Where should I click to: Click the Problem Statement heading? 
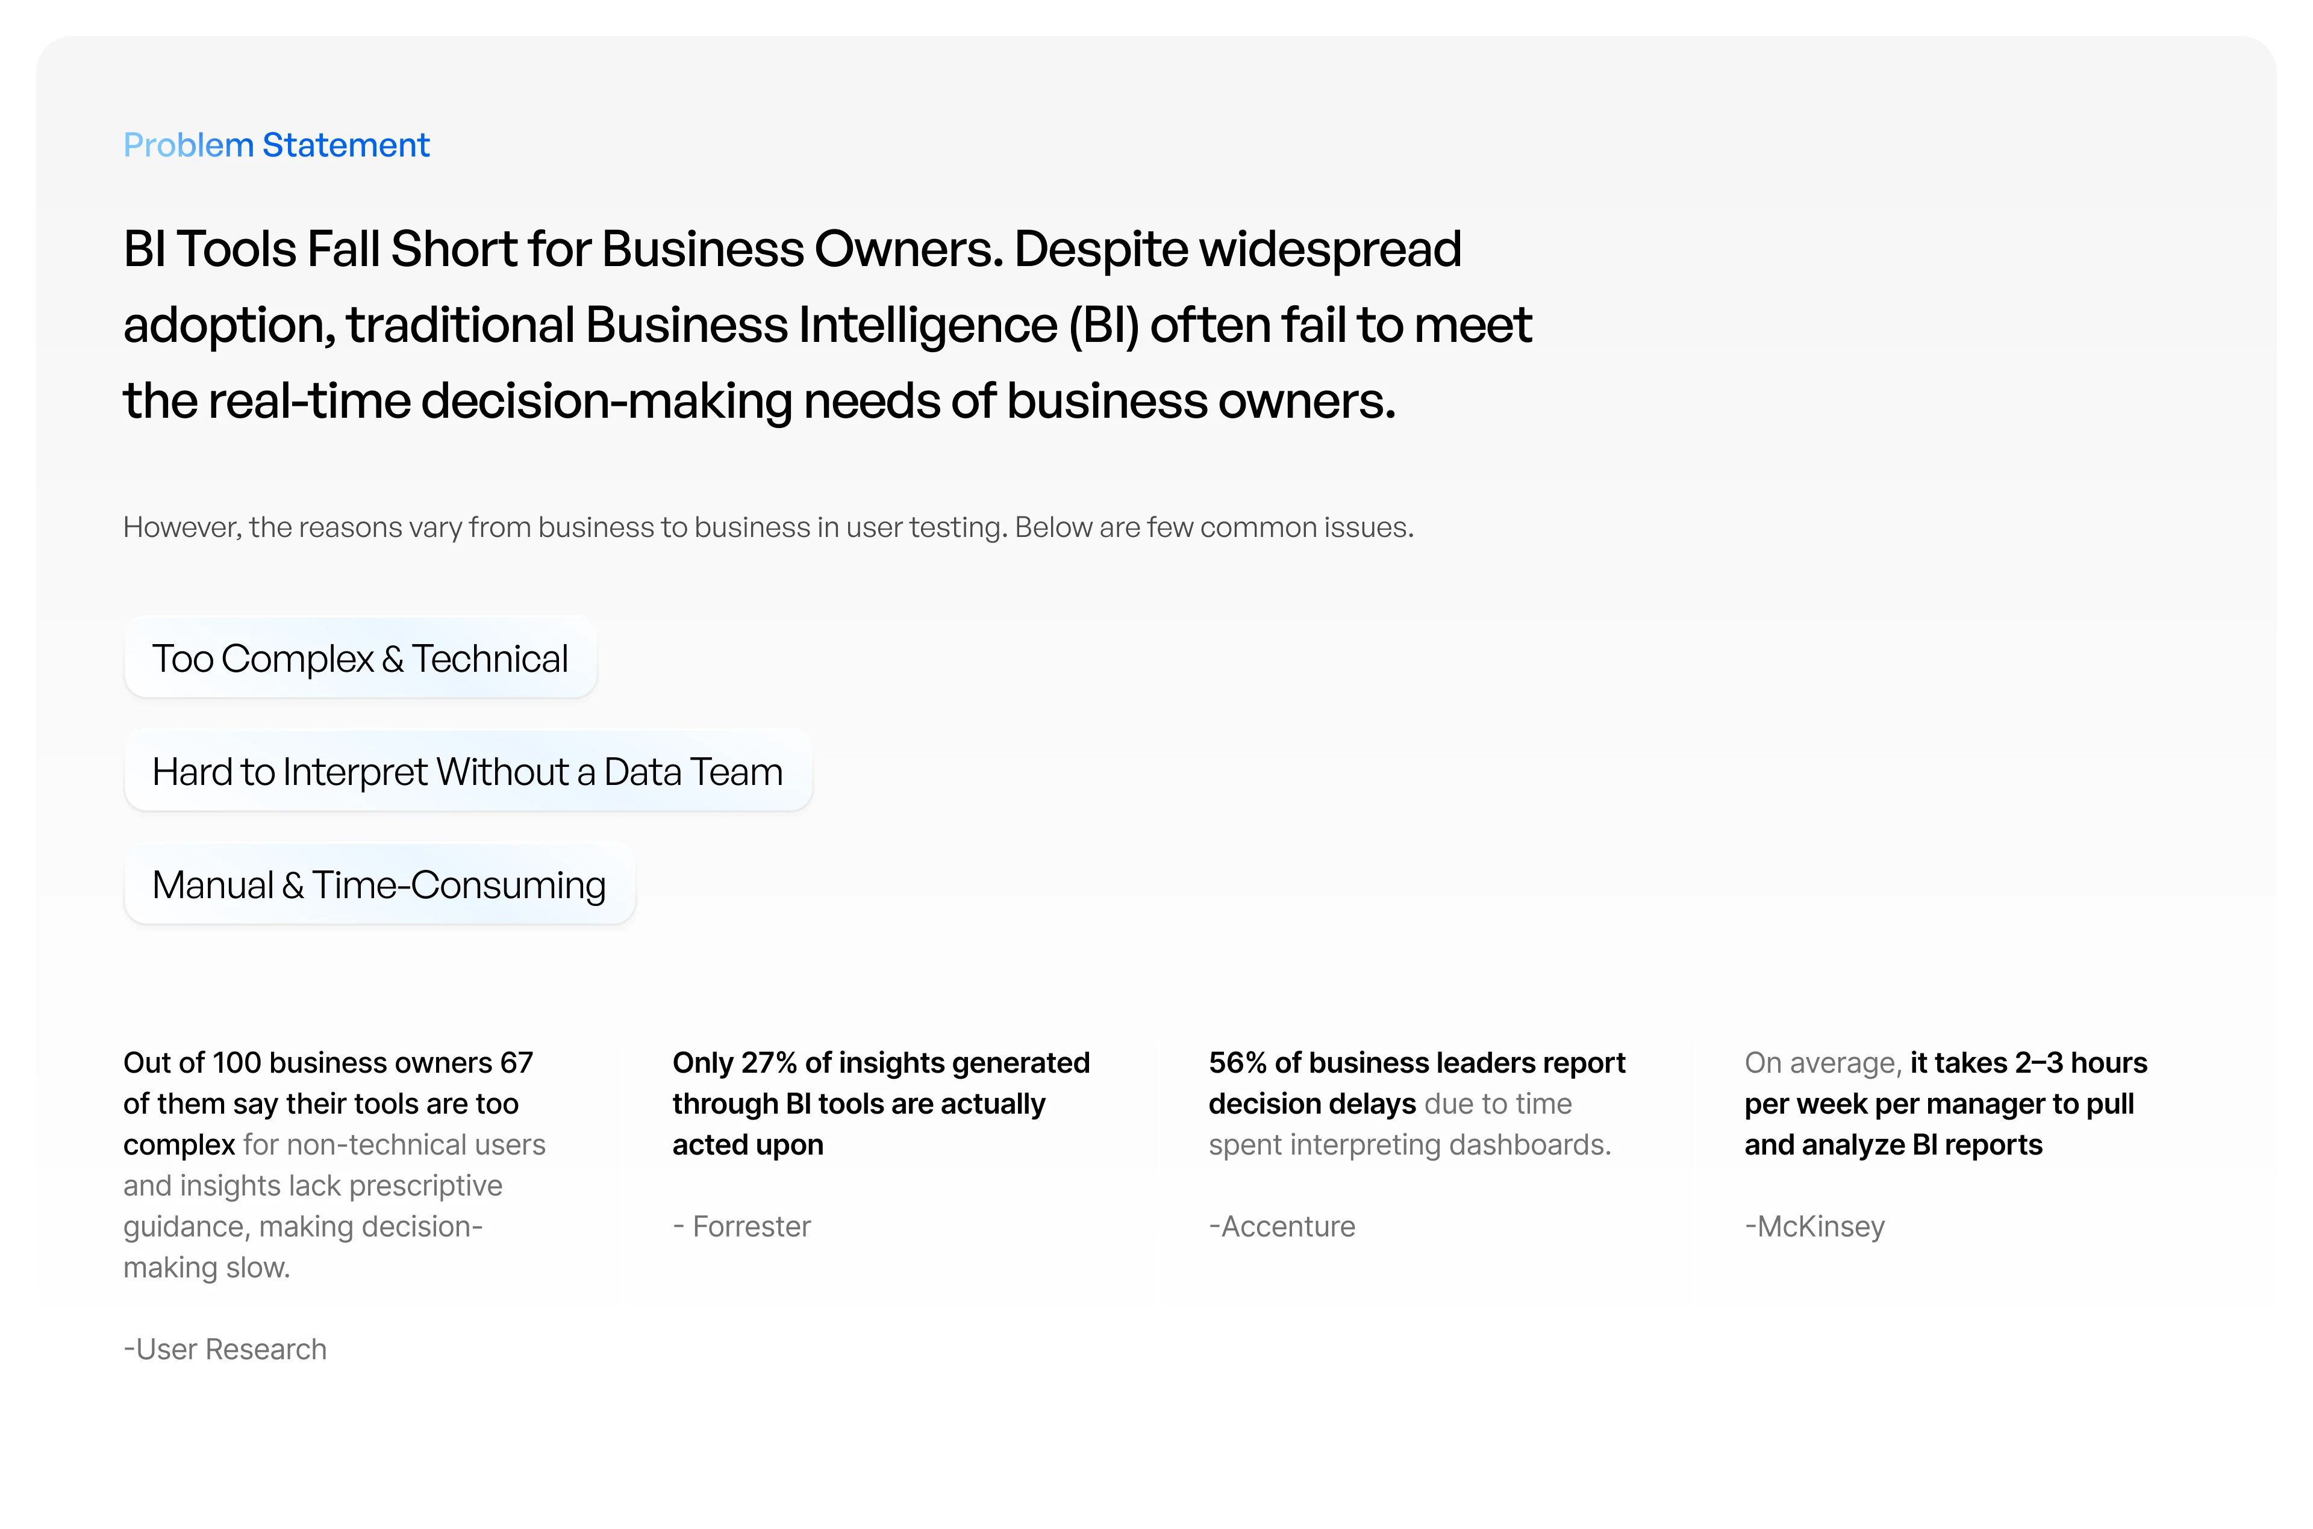[x=276, y=145]
